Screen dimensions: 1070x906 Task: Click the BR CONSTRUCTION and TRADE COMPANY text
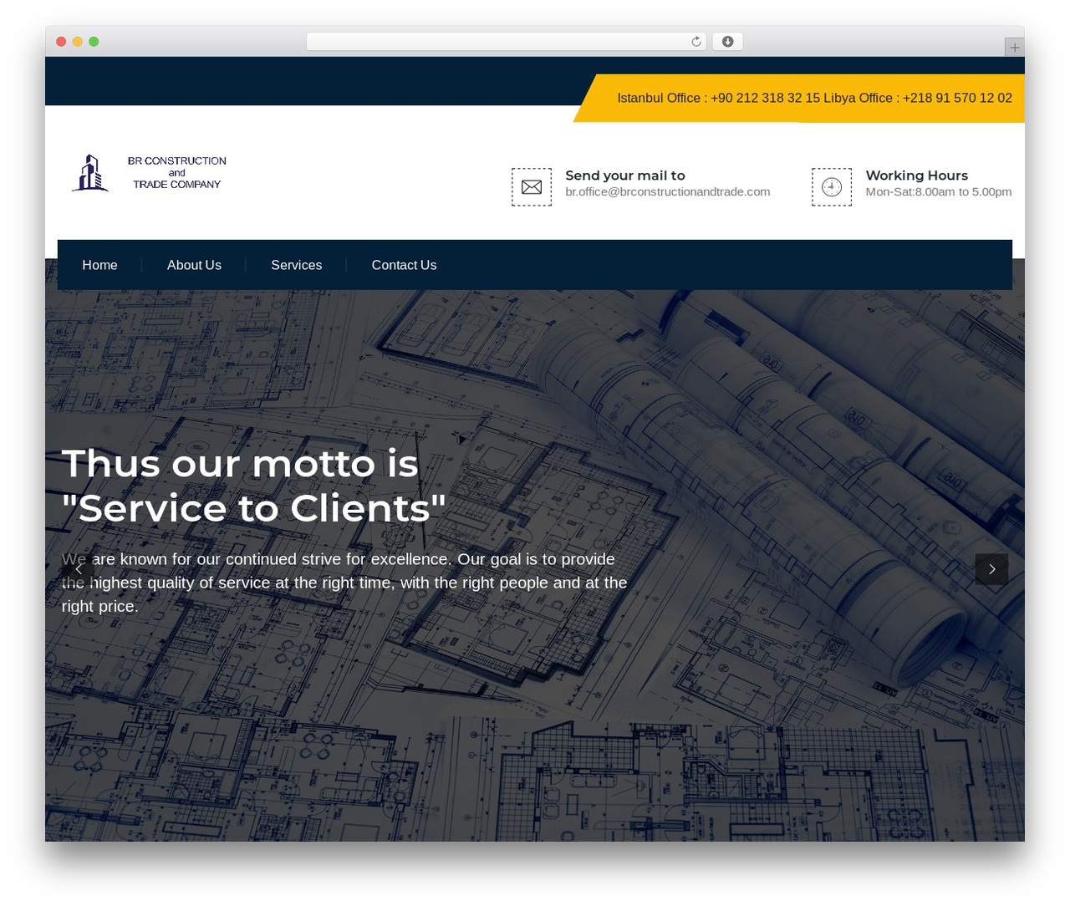[x=177, y=172]
